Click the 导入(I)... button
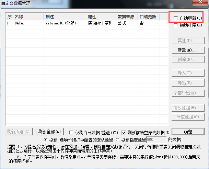 (188, 73)
